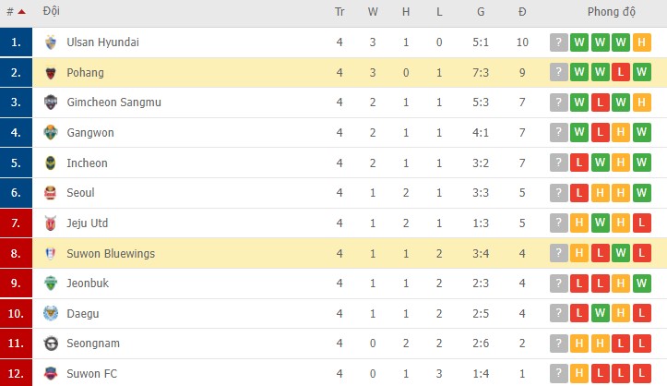667x386 pixels.
Task: Sort table by Tr matches played column
Action: coord(339,13)
